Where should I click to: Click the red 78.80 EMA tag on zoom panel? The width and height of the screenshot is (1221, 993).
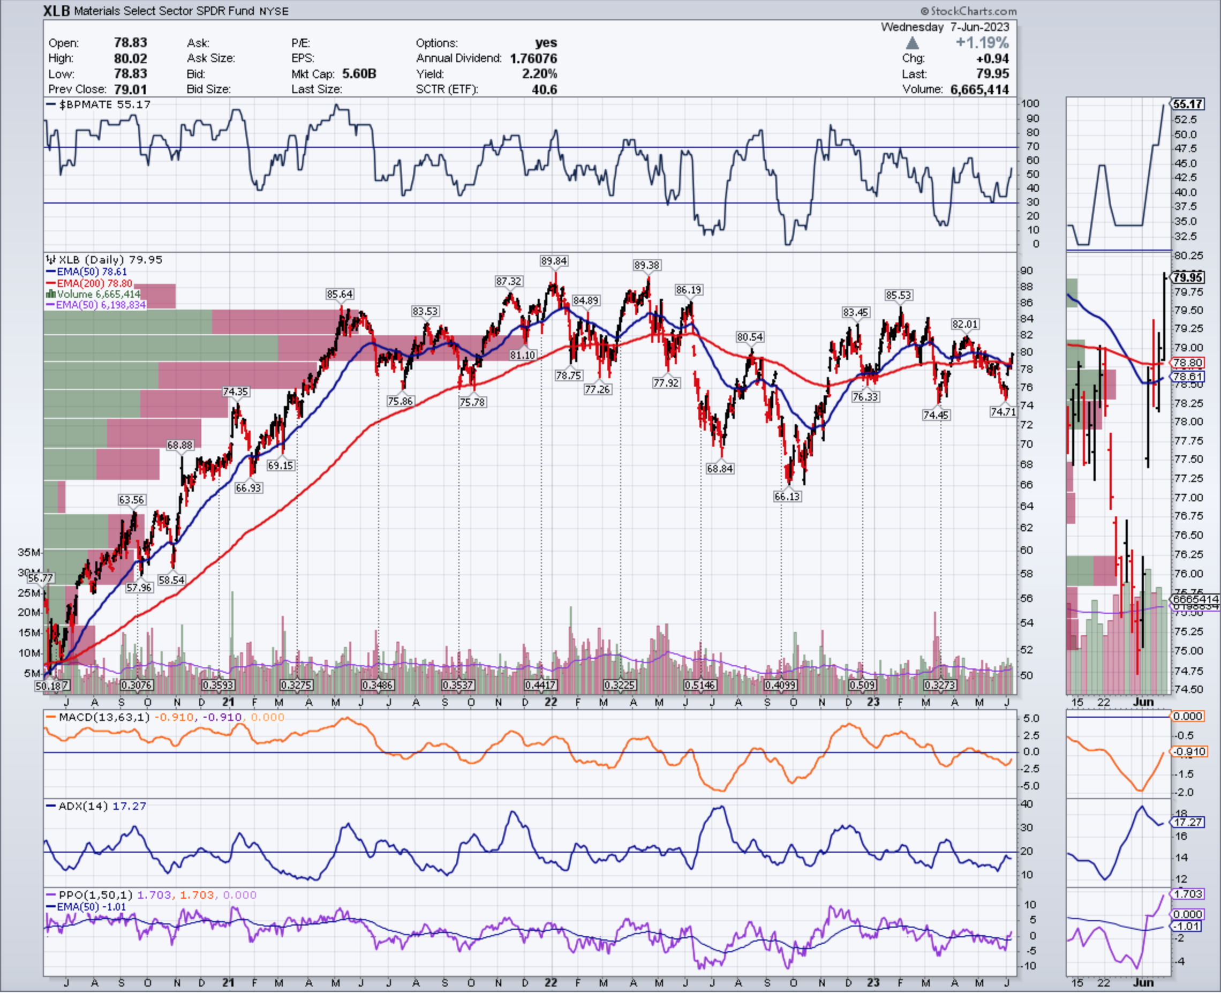1188,363
